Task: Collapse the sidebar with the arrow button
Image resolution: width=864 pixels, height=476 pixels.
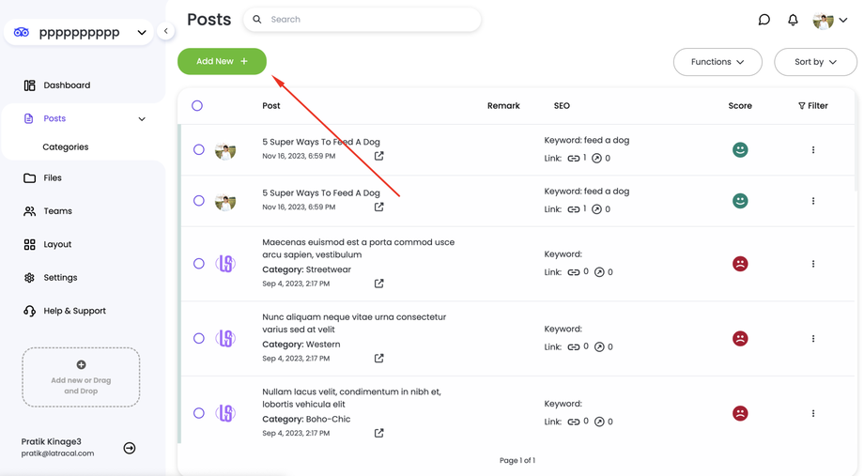Action: tap(166, 31)
